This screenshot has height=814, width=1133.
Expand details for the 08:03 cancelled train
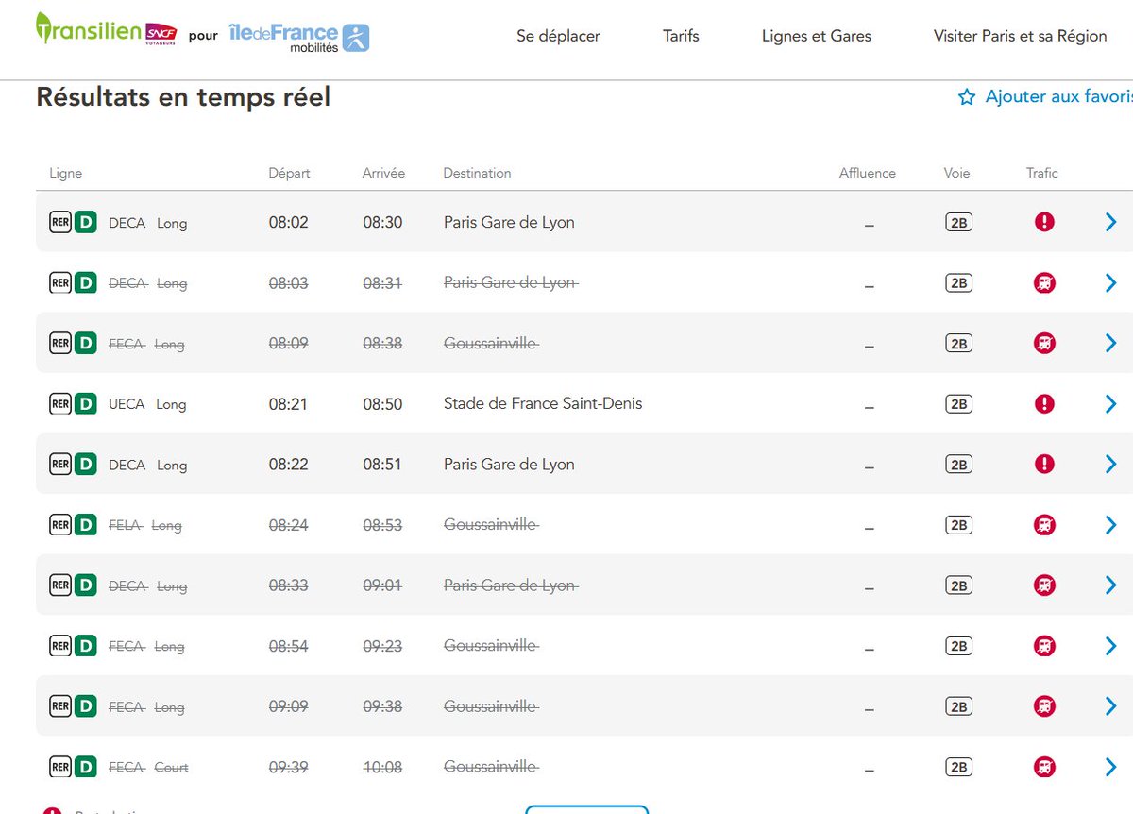(1110, 283)
